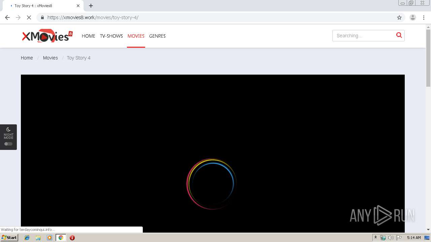431x242 pixels.
Task: Open Windows Media Player in taskbar
Action: coord(49,238)
